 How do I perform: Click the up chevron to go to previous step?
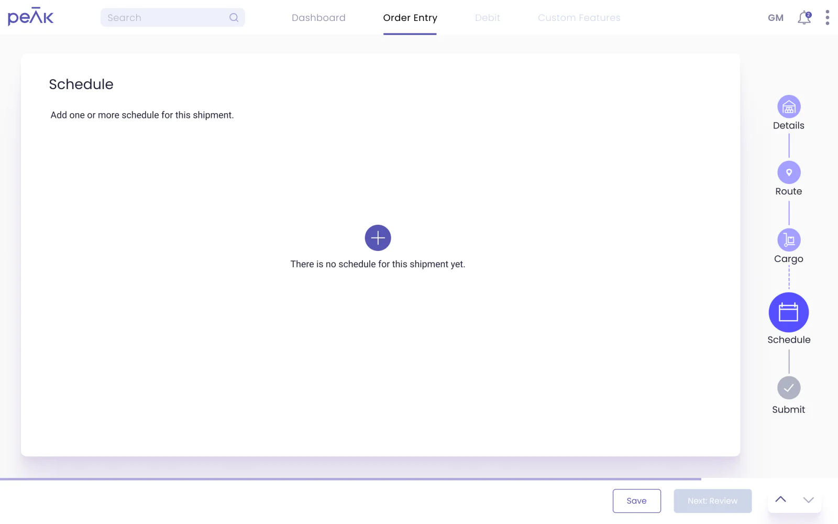tap(780, 499)
